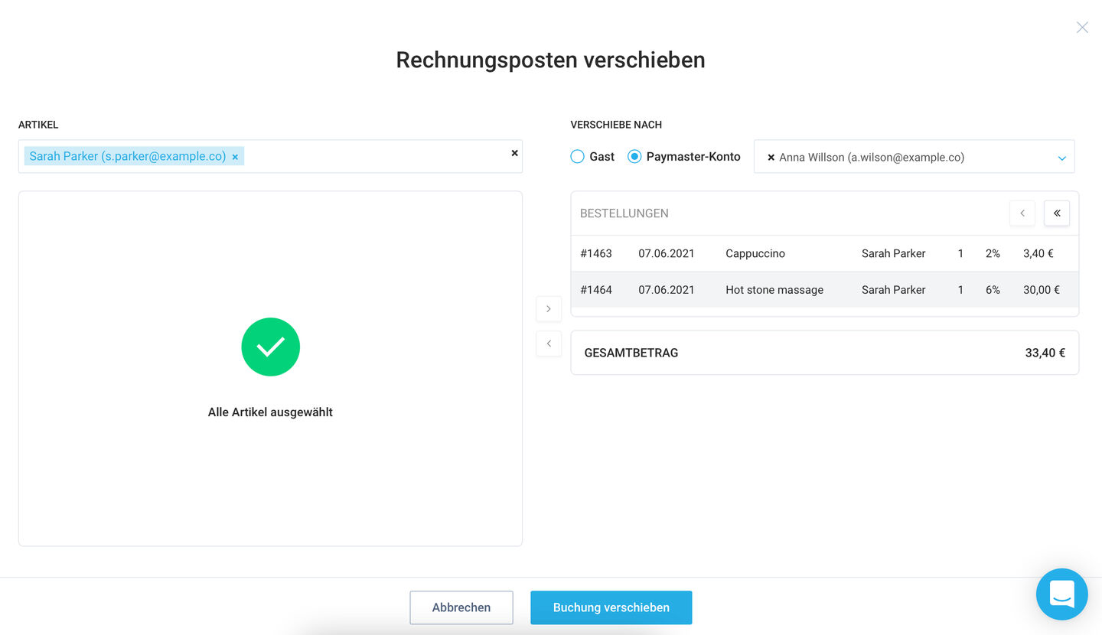
Task: Click the 2% tax cell
Action: 993,253
